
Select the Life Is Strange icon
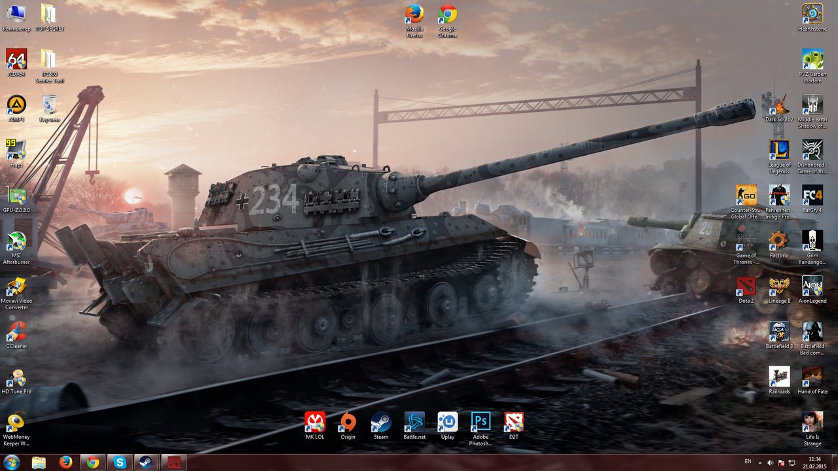(812, 429)
